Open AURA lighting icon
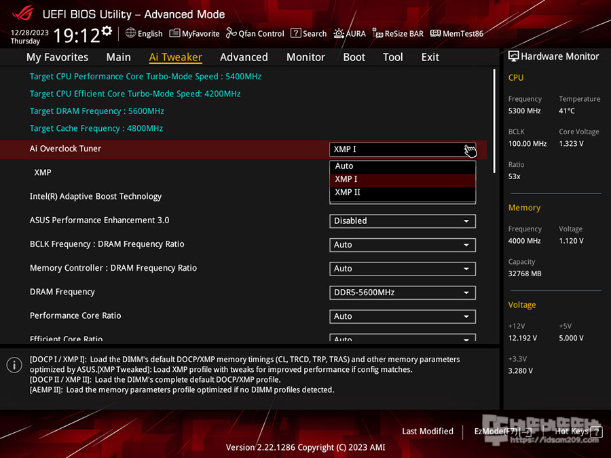Image resolution: width=611 pixels, height=458 pixels. click(x=339, y=33)
